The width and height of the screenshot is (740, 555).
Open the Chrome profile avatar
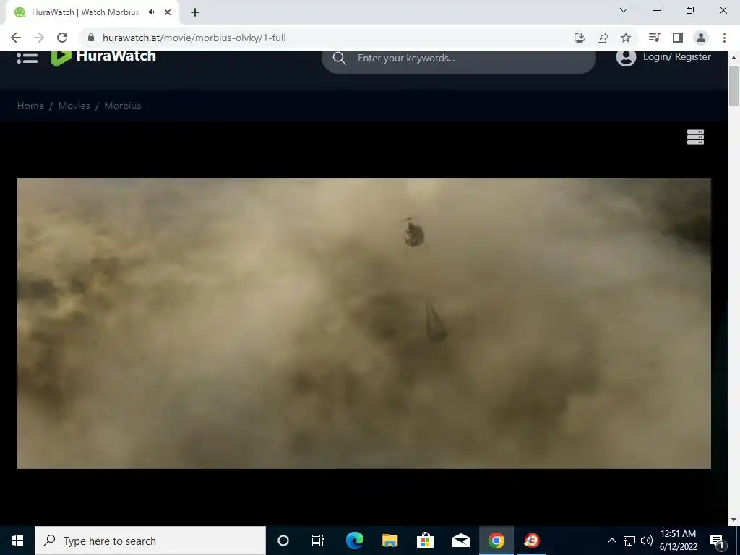(701, 38)
